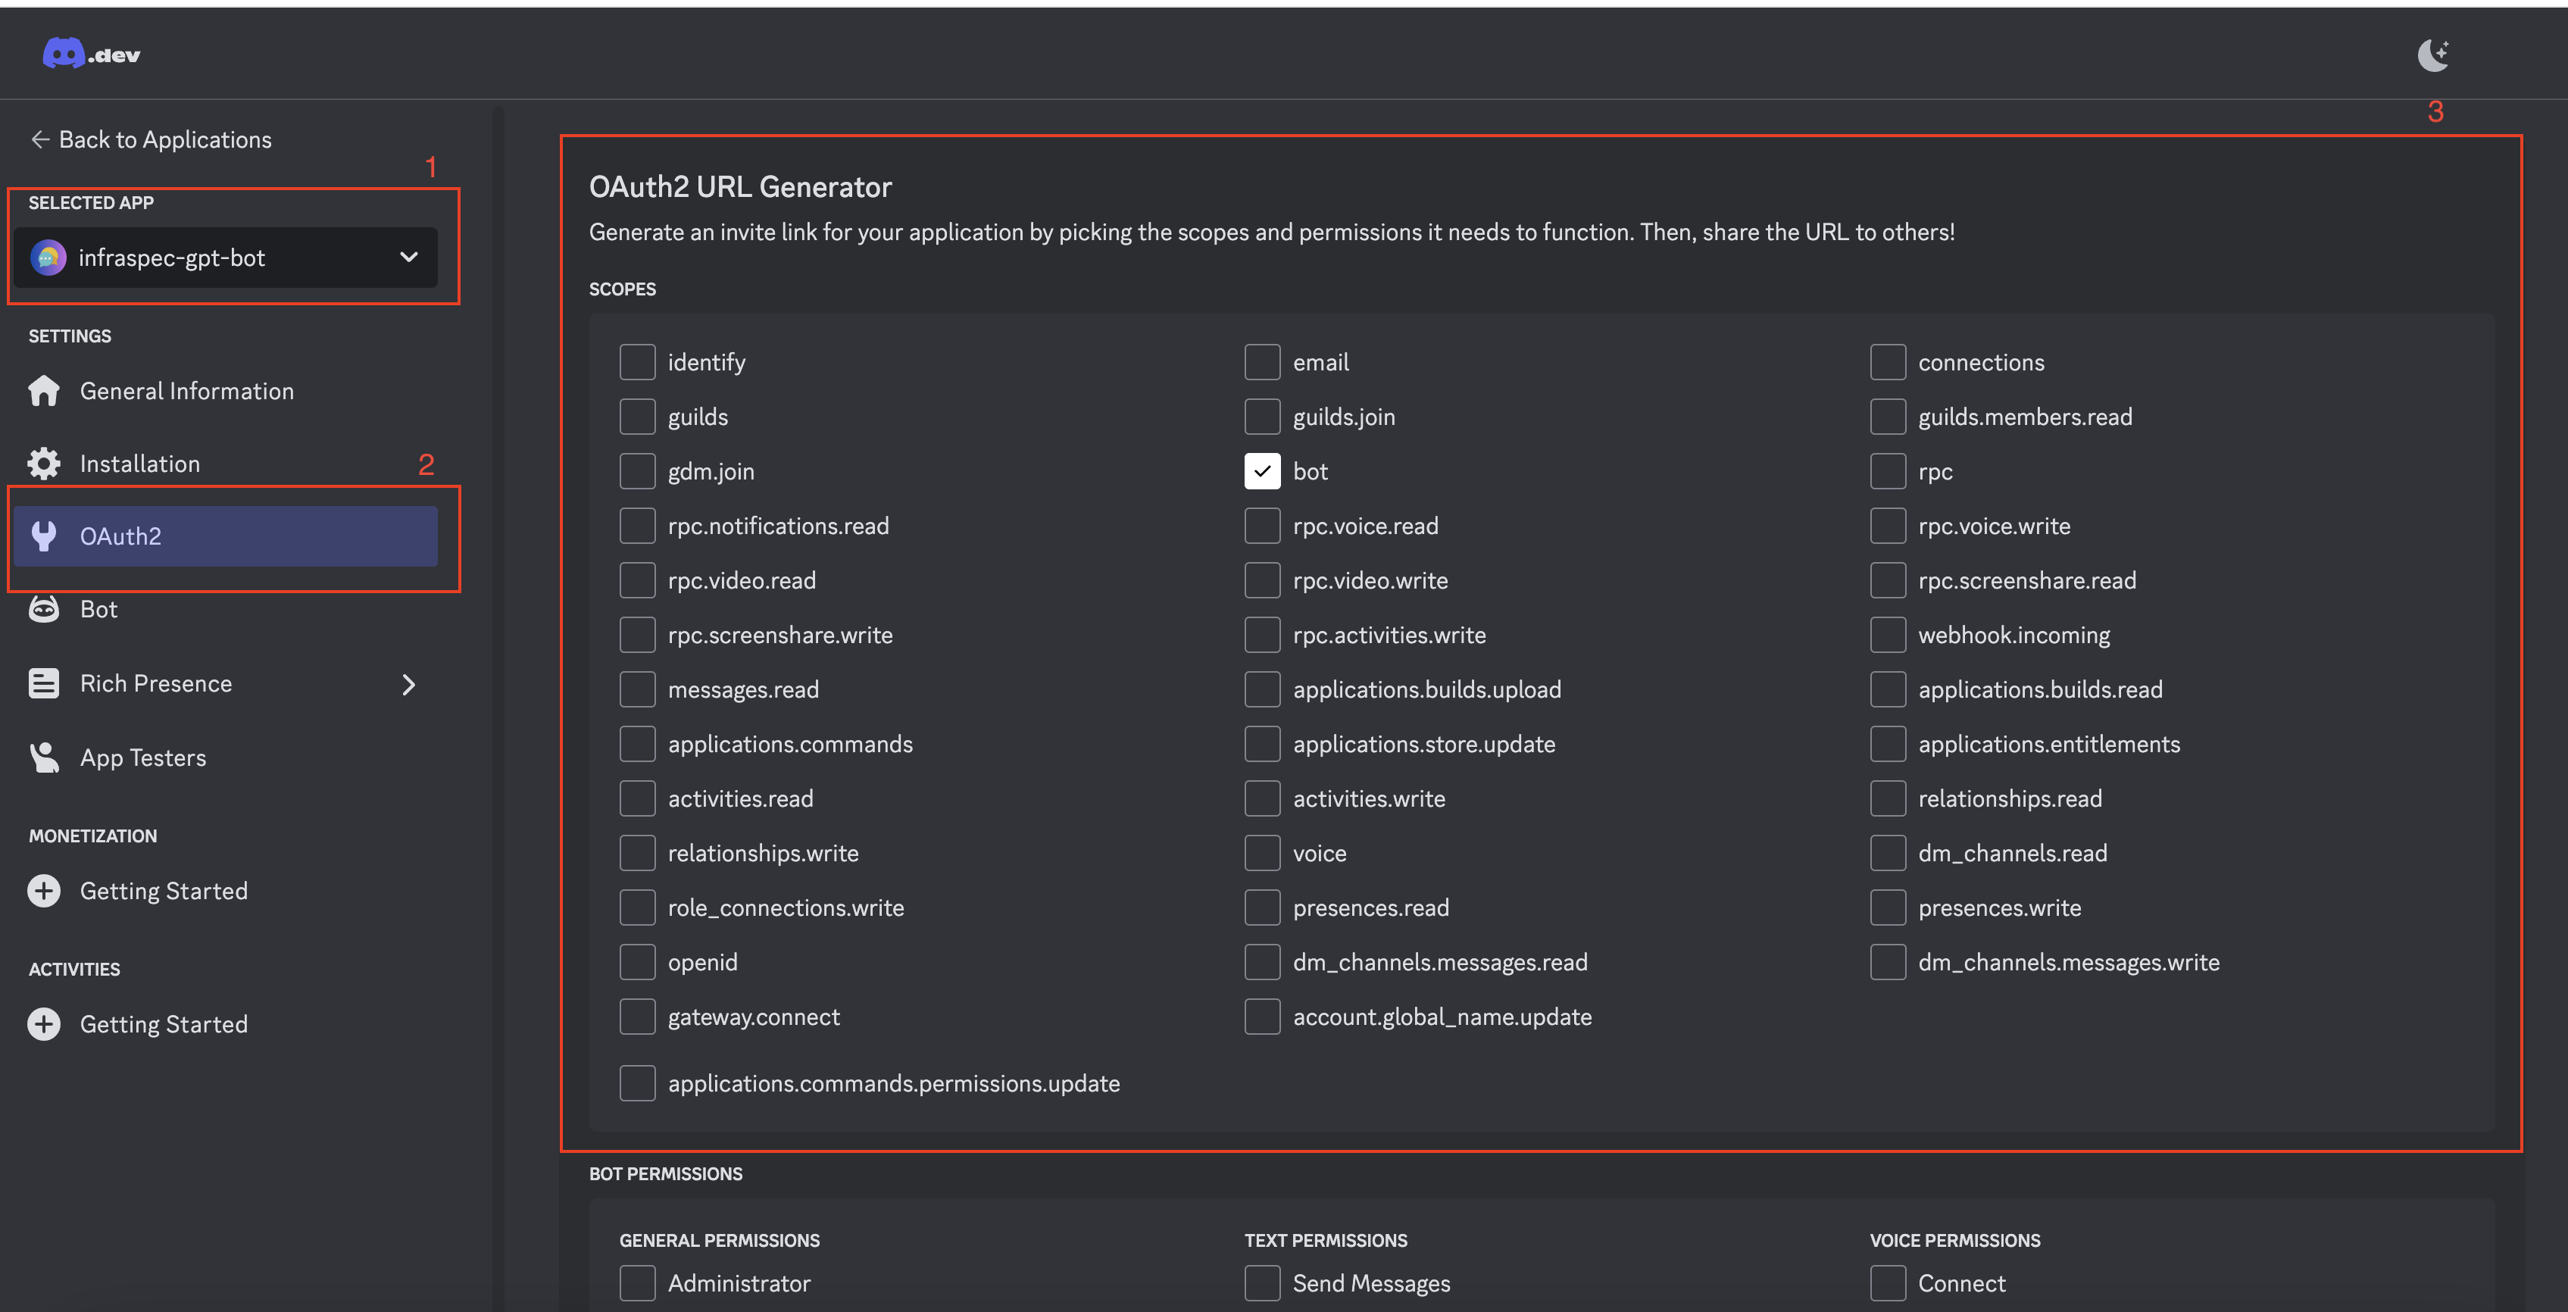Screen dimensions: 2568x1312
Task: Enable gateway.connect scope
Action: point(637,1017)
